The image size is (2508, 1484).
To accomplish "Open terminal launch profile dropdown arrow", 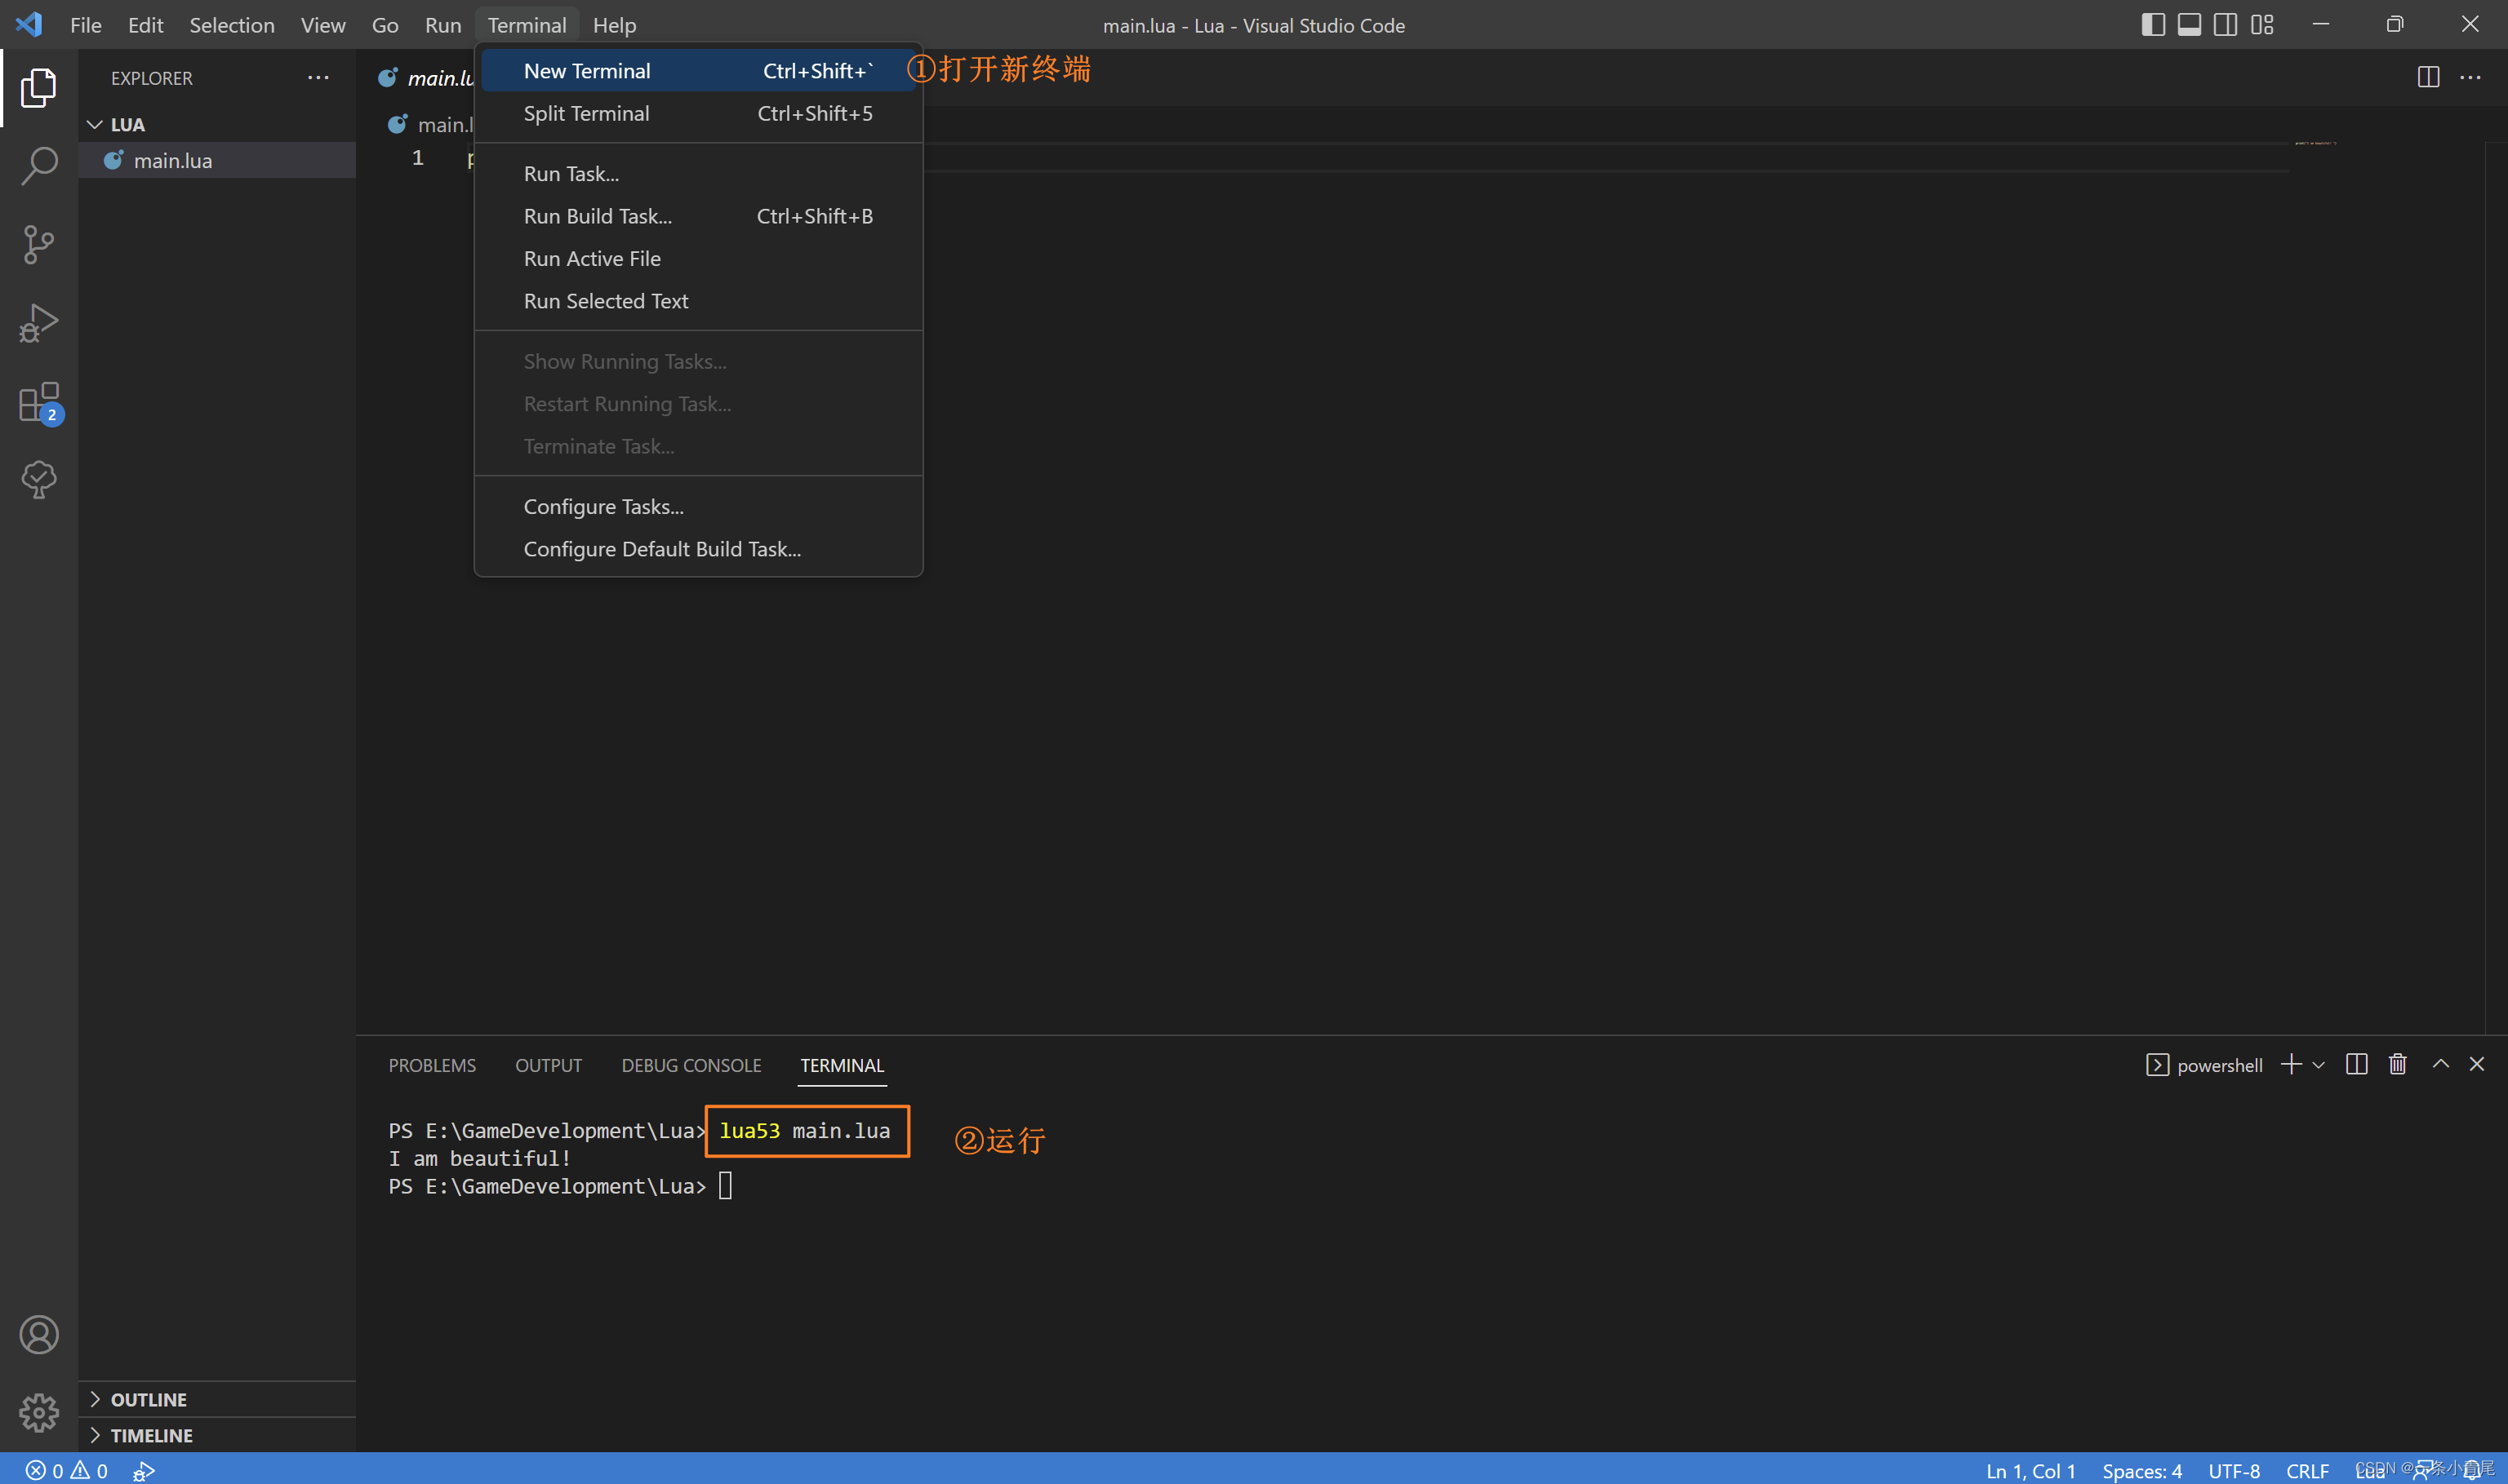I will click(2318, 1065).
